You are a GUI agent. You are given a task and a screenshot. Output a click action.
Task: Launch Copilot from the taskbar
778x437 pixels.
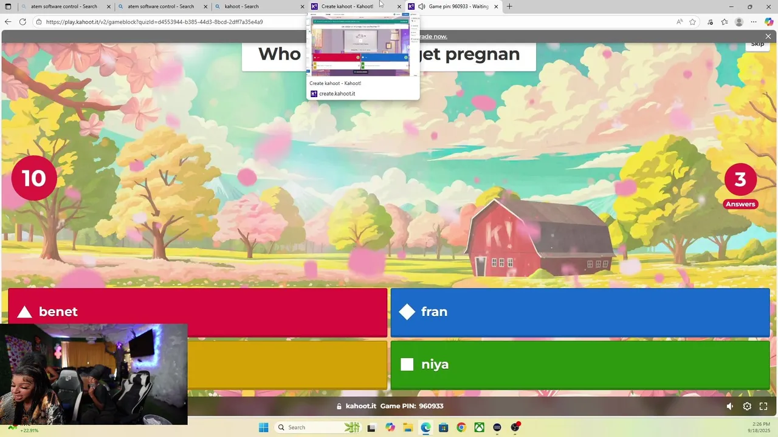(x=390, y=427)
